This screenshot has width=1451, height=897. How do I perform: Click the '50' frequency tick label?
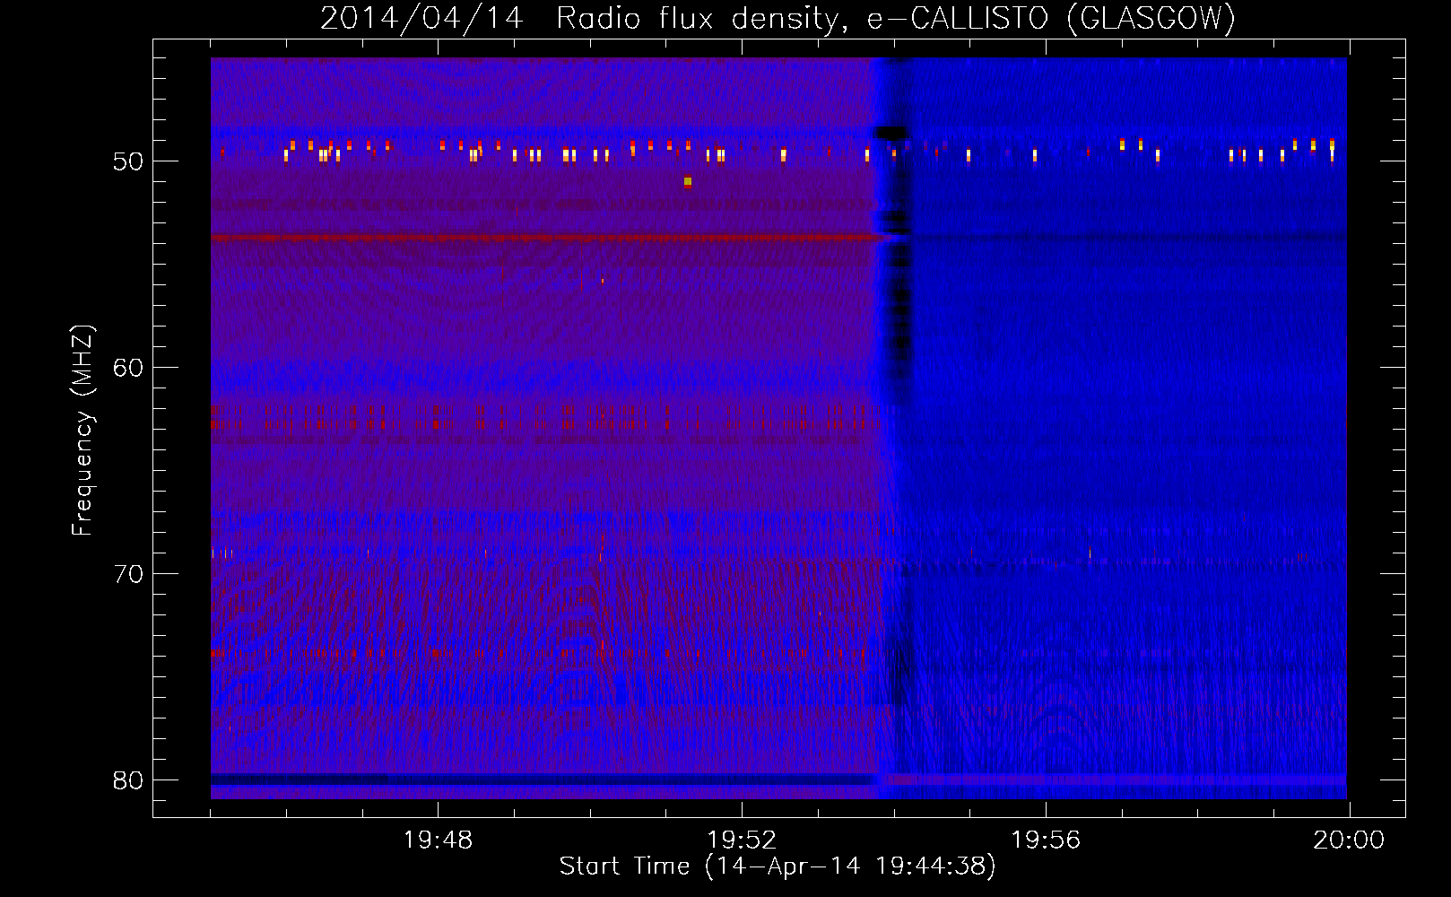128,161
